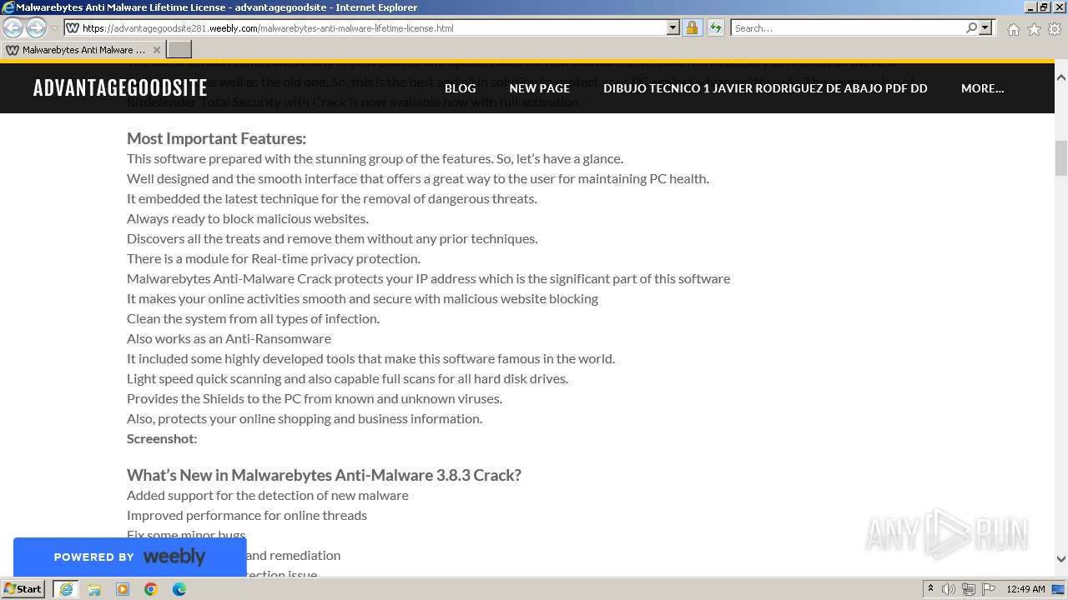Click the Internet Explorer taskbar icon
Screen dimensions: 1068x600
(66, 589)
